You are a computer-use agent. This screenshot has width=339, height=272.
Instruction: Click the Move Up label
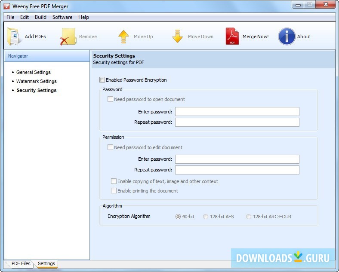point(143,37)
